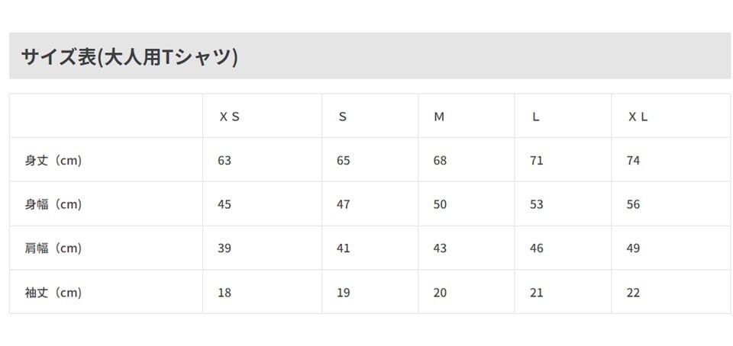Select the S size column header
The image size is (733, 346).
point(342,117)
